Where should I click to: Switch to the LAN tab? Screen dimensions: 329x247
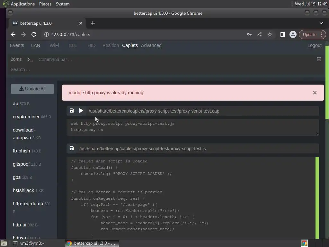click(35, 45)
